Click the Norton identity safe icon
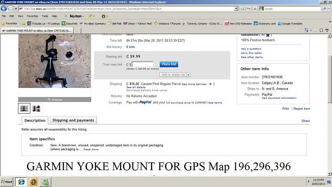 point(103,16)
